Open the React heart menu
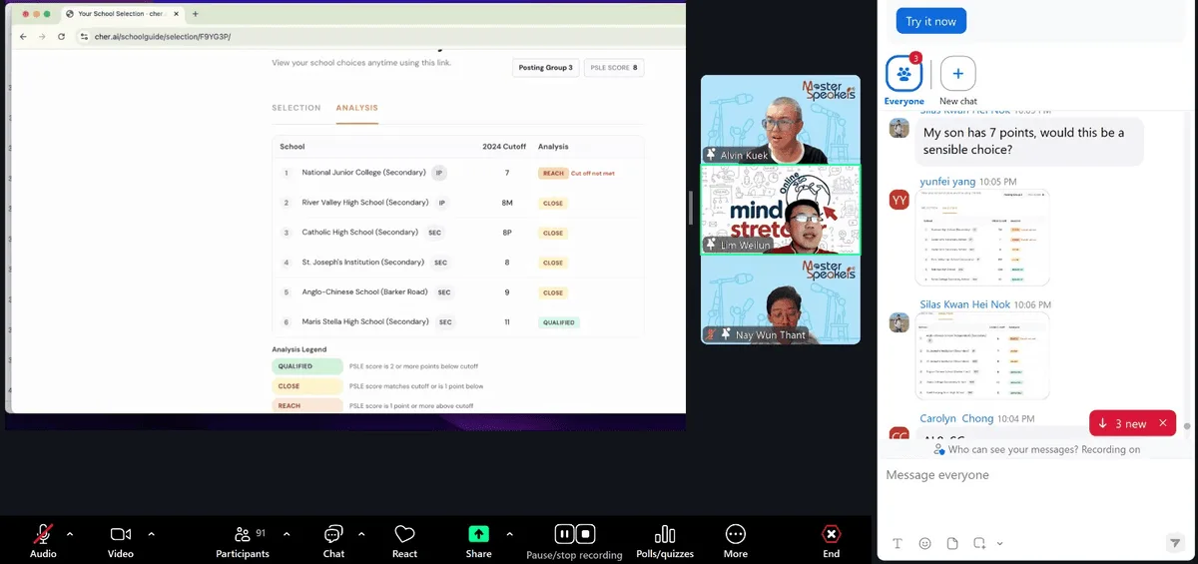 (404, 534)
